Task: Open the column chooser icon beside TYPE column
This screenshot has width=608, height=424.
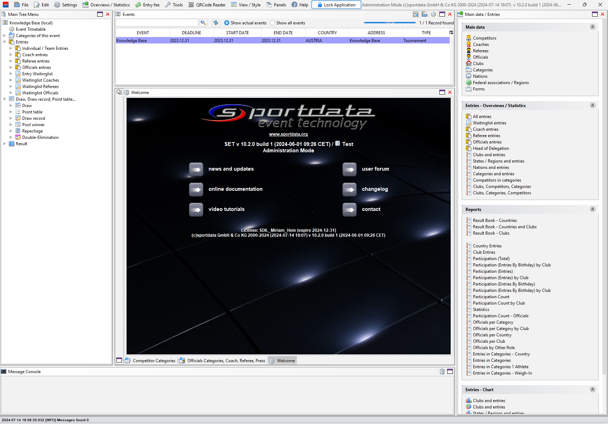Action: [451, 33]
